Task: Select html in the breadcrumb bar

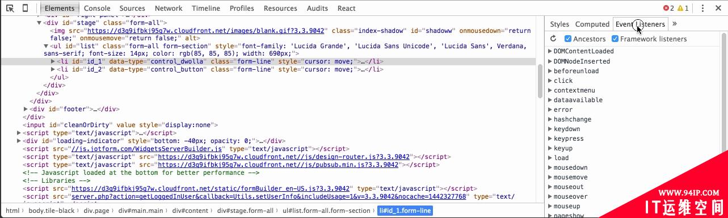Action: 12,211
